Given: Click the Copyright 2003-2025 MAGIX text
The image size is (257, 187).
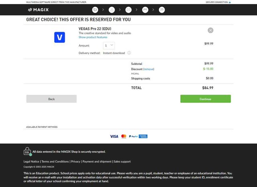Looking at the screenshot, I should coord(39,167).
